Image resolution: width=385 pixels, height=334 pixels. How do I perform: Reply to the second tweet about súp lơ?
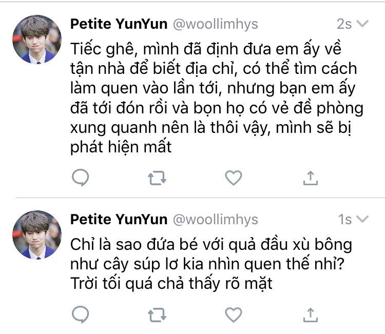coord(80,315)
